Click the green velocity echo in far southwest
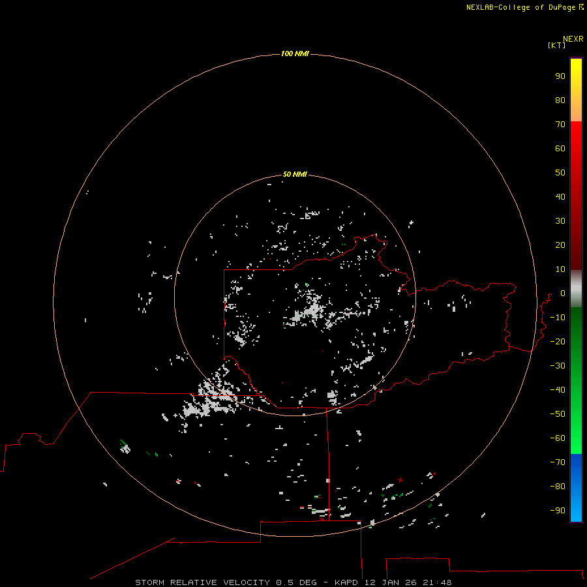 (x=124, y=446)
